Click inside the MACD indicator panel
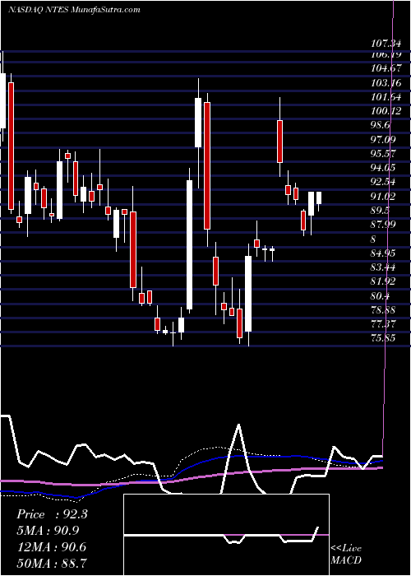Screen dimensions: 411x576 click(226, 535)
